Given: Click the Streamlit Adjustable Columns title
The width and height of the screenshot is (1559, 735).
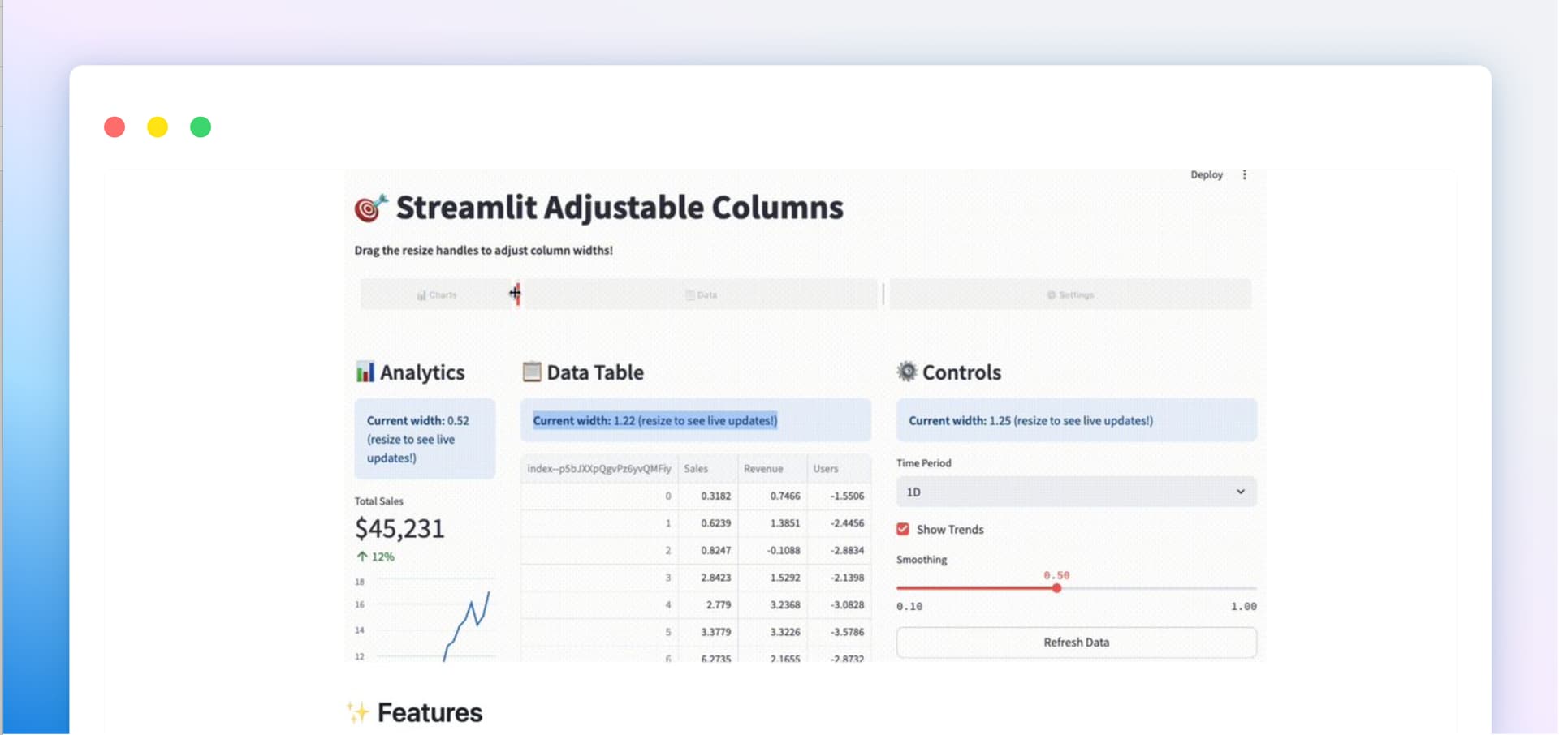Looking at the screenshot, I should coord(620,208).
